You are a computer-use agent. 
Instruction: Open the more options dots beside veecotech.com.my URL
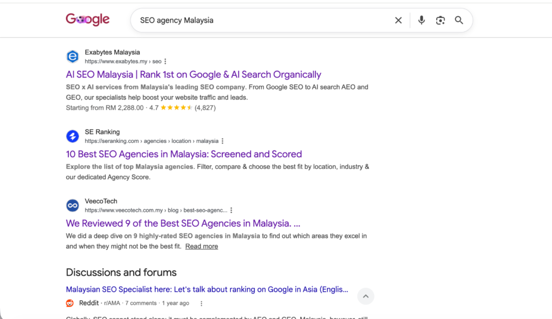(231, 210)
